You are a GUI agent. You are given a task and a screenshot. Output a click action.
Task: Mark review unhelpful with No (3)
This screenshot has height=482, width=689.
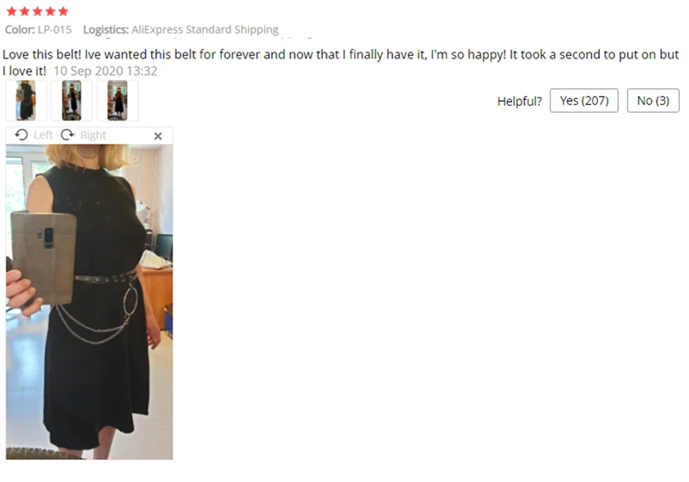tap(653, 101)
